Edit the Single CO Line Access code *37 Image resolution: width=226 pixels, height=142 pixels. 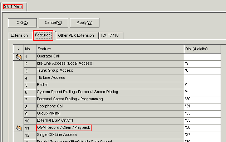(x=202, y=135)
